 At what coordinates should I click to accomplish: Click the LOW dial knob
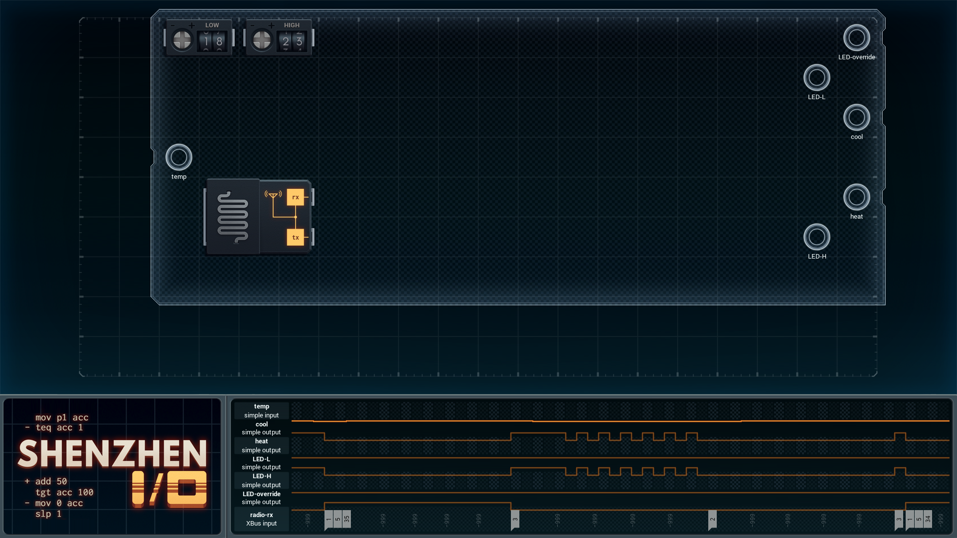coord(182,40)
